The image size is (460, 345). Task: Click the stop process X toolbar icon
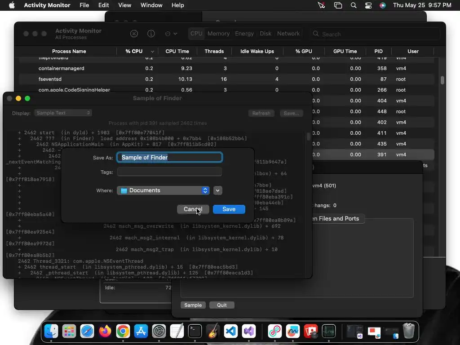[134, 34]
